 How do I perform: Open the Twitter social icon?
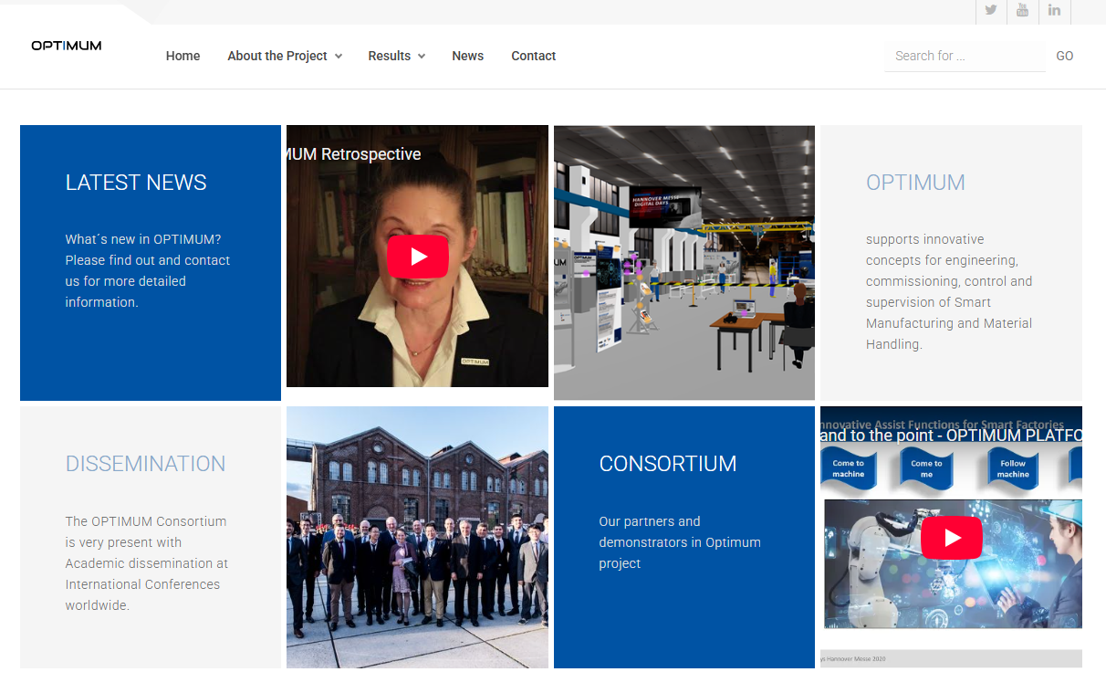(991, 11)
